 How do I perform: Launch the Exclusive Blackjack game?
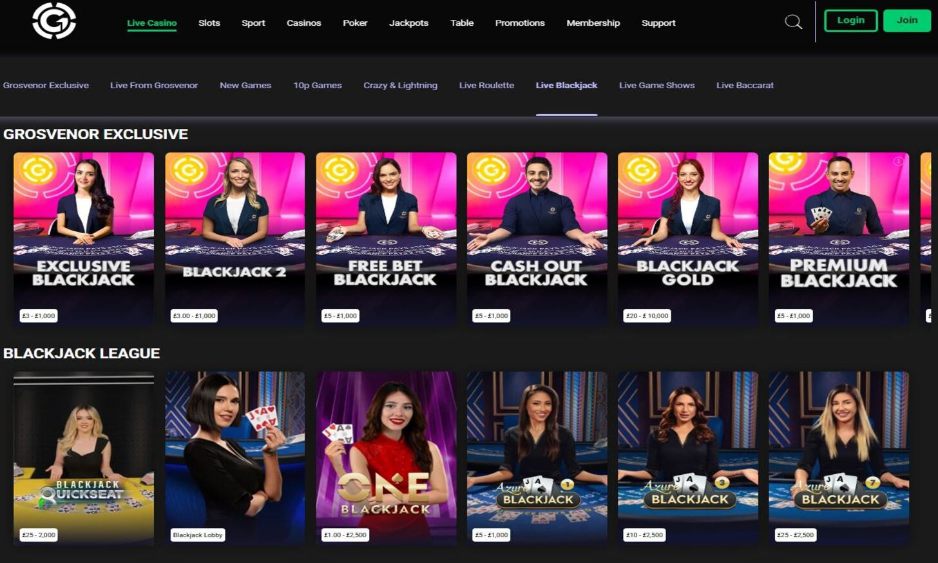84,238
